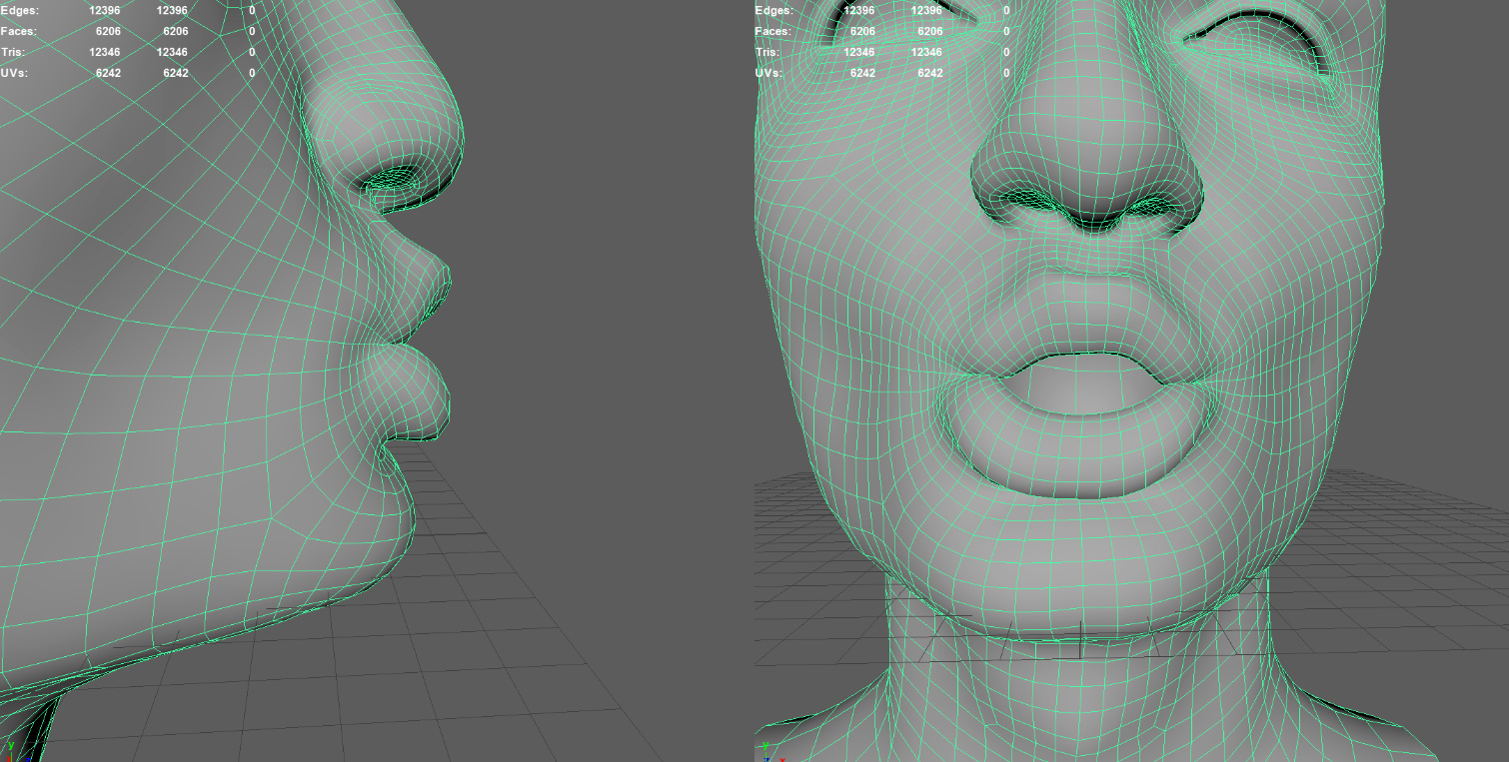This screenshot has height=762, width=1509.
Task: Click the 'Tris:' label in right viewport
Action: click(x=767, y=52)
